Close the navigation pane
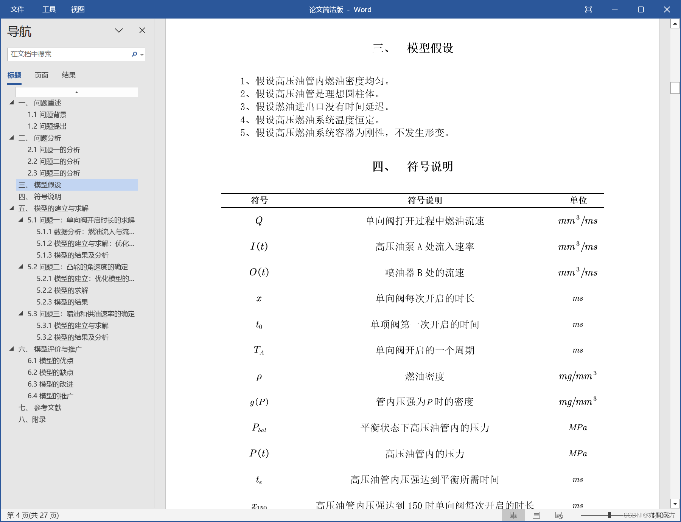This screenshot has width=681, height=522. coord(142,30)
